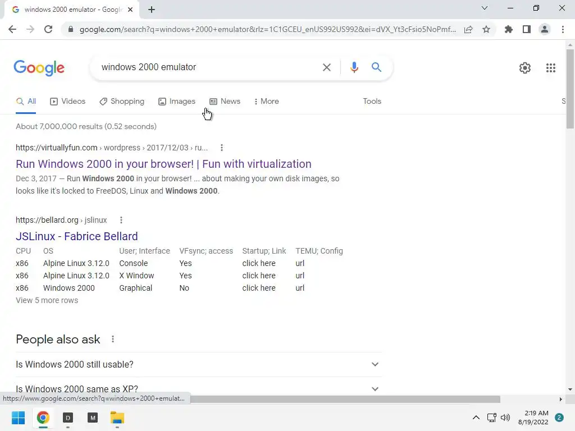Open Run Windows 2000 in your browser link

point(163,164)
